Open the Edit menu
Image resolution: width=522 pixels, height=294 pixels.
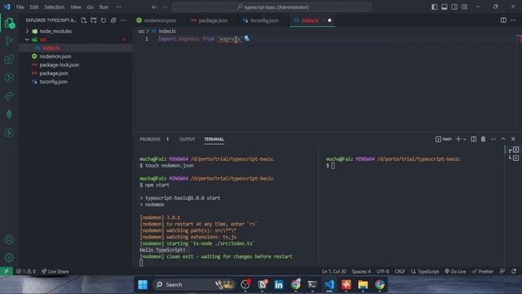click(34, 7)
